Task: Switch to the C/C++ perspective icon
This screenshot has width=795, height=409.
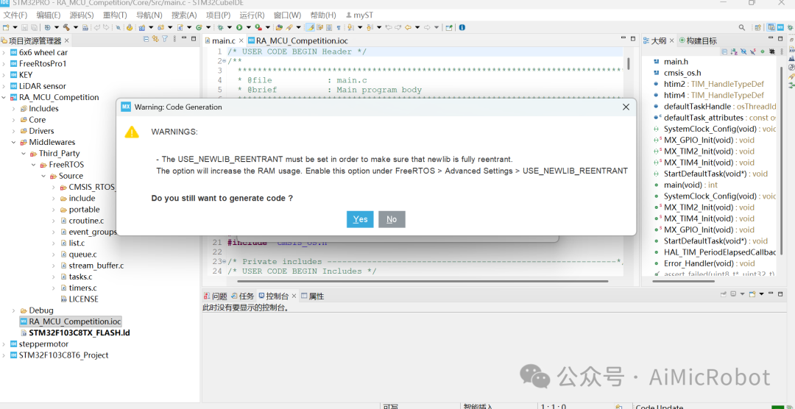Action: pos(771,27)
